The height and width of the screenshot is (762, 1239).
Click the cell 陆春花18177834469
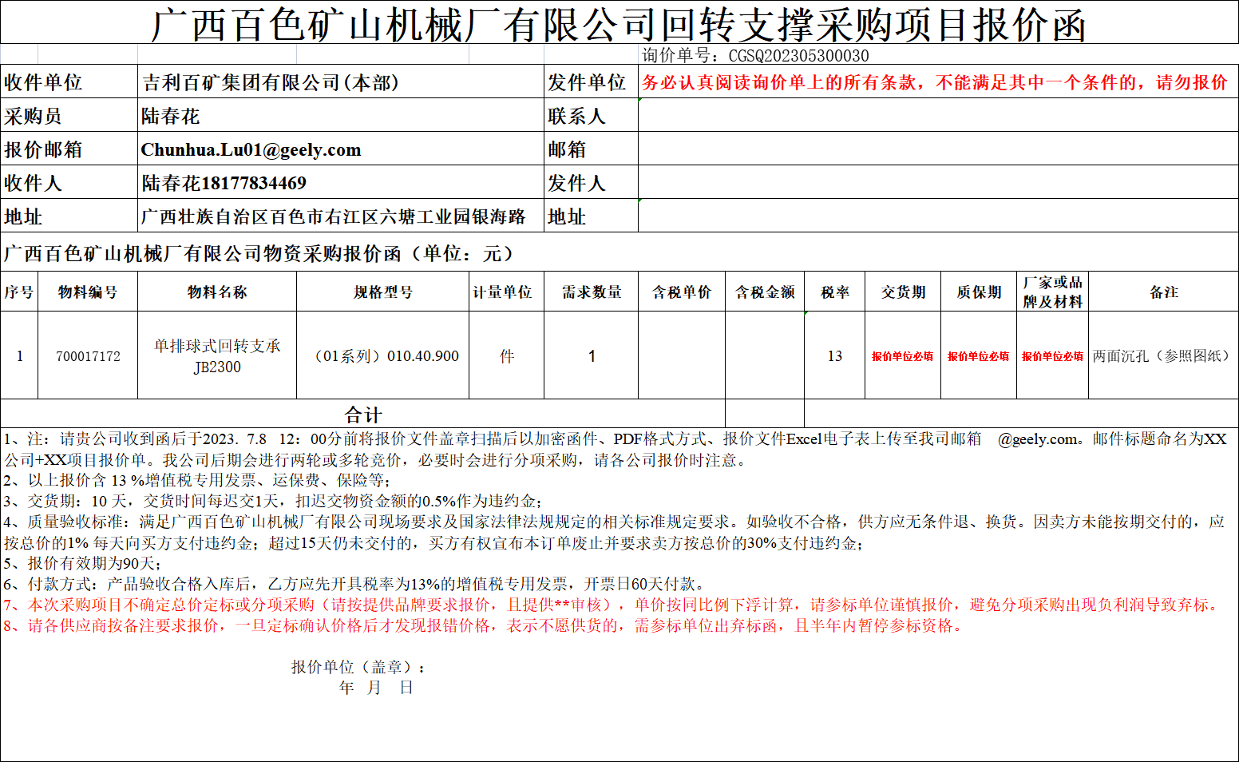341,183
